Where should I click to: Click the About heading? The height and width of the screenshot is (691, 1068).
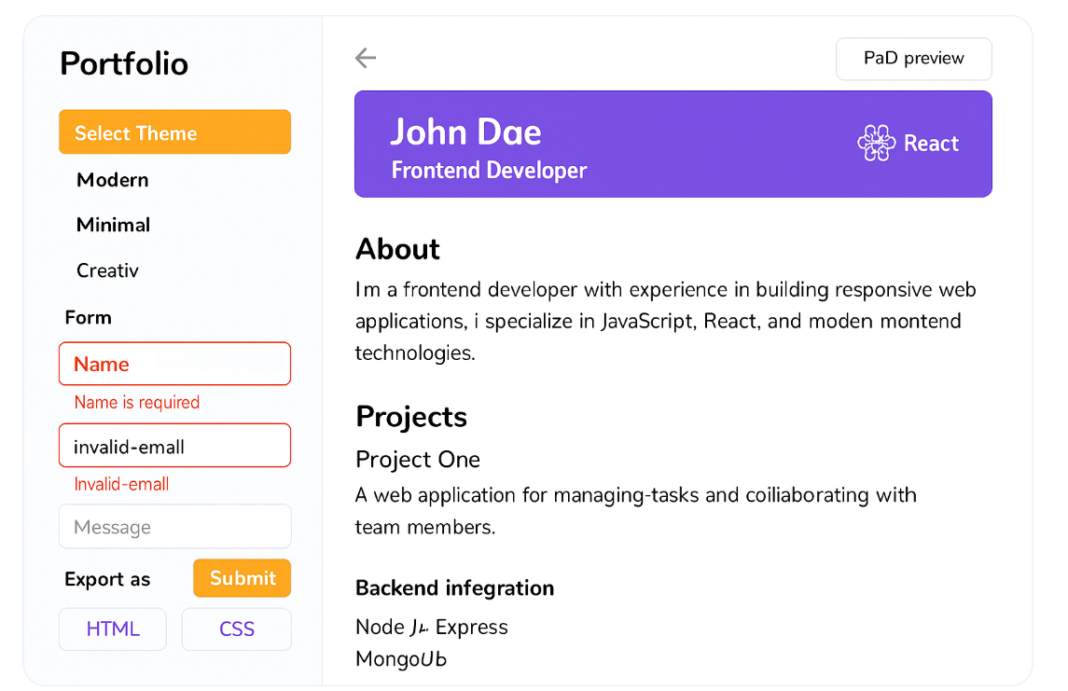[397, 249]
